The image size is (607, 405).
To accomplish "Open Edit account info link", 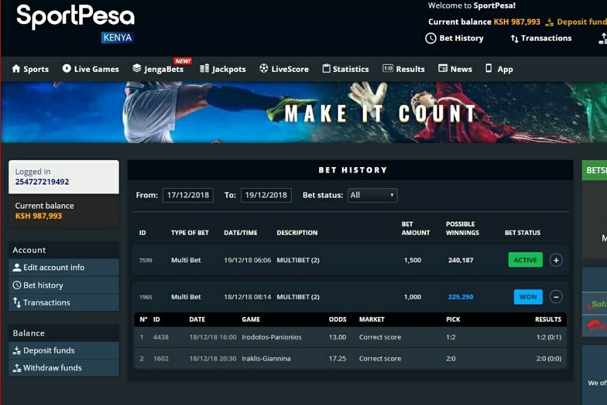I will pos(64,267).
